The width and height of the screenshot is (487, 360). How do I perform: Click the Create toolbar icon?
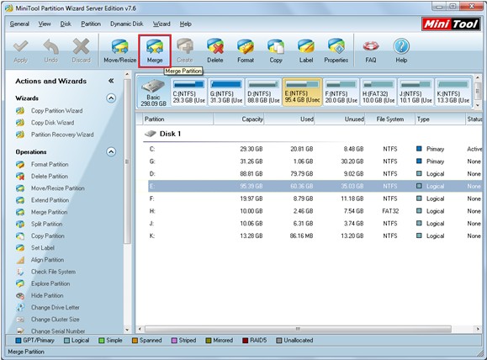pyautogui.click(x=185, y=46)
